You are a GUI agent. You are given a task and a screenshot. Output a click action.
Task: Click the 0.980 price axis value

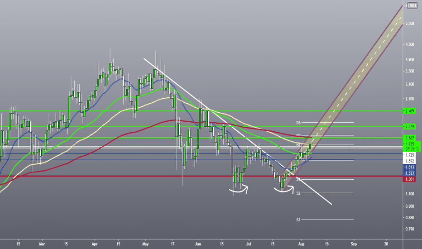coord(410,206)
